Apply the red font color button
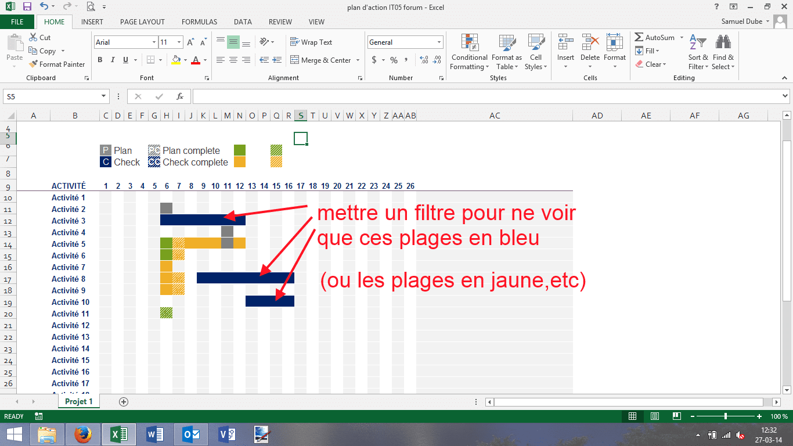 tap(196, 60)
